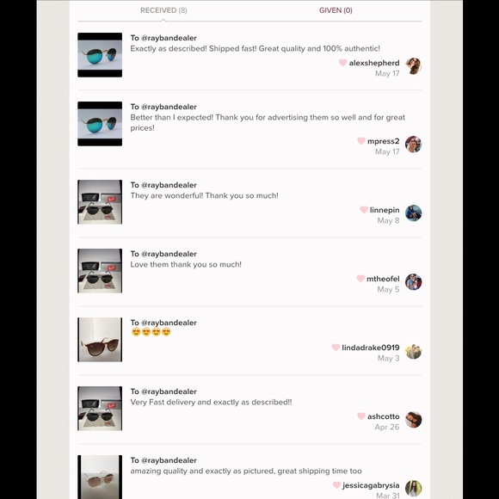499x499 pixels.
Task: View jessicagabrysia's profile avatar
Action: tap(413, 489)
